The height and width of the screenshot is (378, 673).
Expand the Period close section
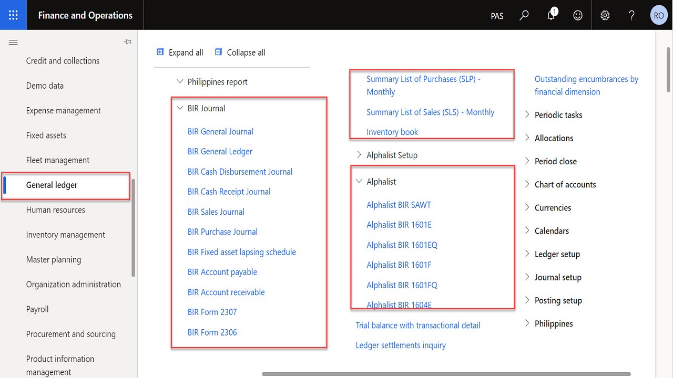[527, 161]
